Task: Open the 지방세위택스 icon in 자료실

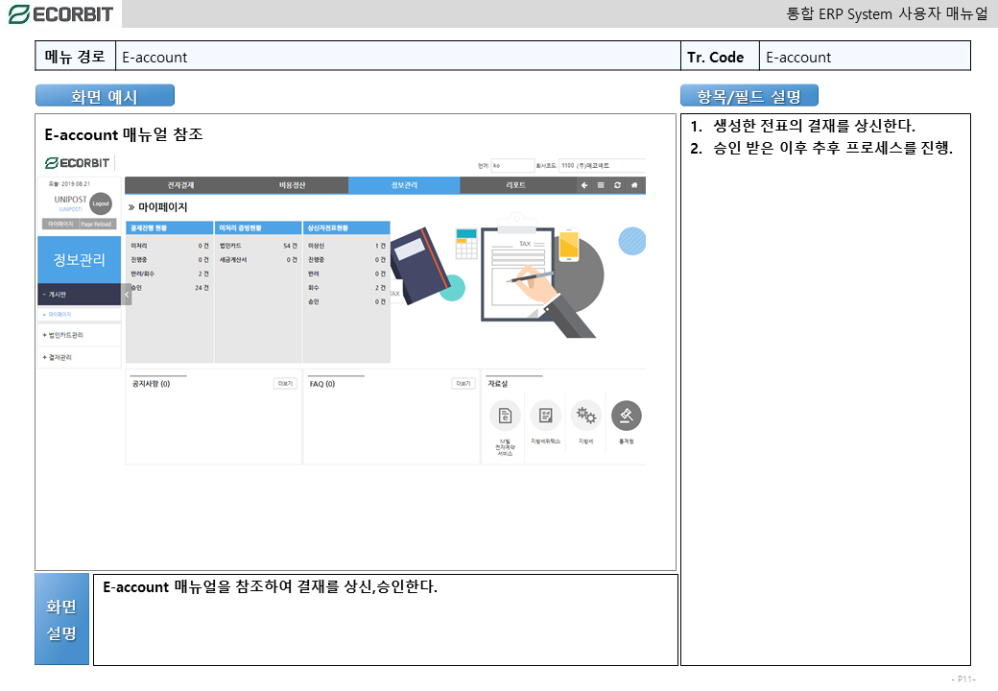Action: [x=545, y=416]
